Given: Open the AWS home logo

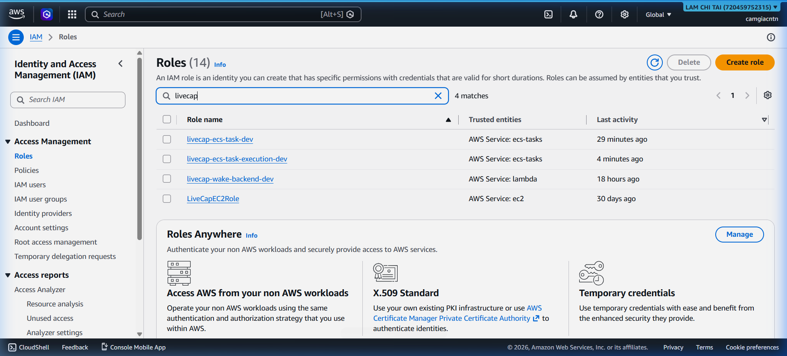Looking at the screenshot, I should (17, 14).
